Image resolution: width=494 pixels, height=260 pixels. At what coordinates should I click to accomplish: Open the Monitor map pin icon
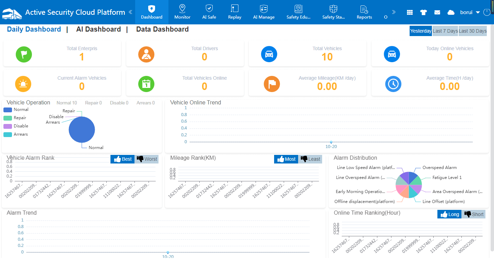tap(182, 9)
